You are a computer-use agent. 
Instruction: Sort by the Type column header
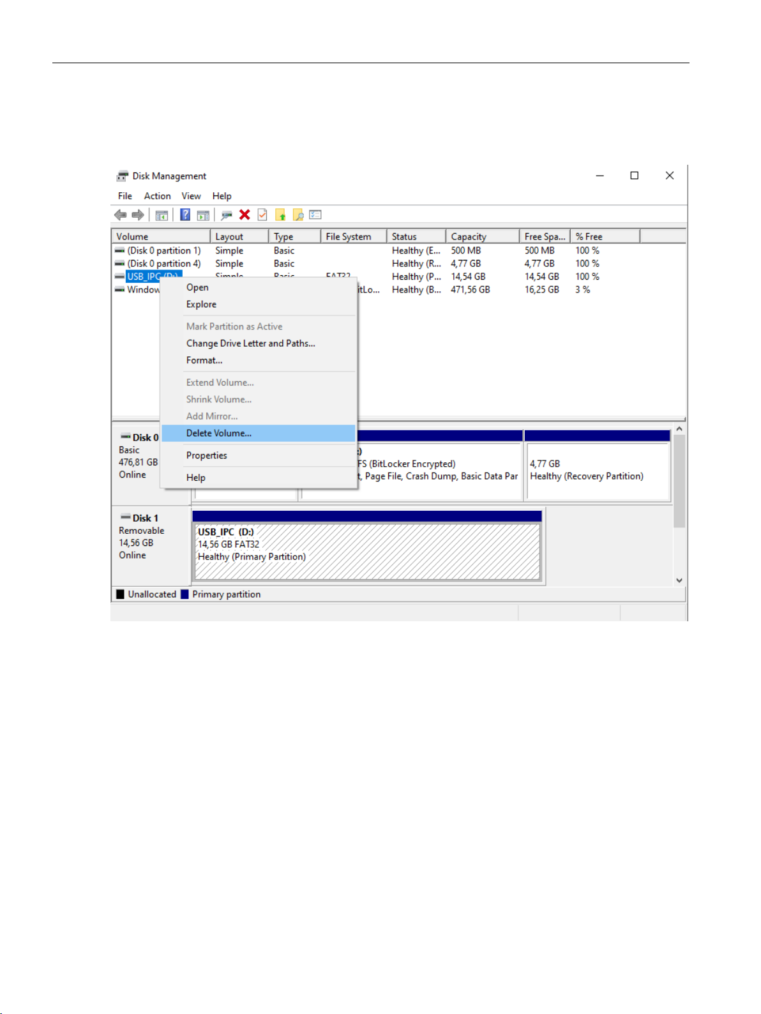[294, 236]
